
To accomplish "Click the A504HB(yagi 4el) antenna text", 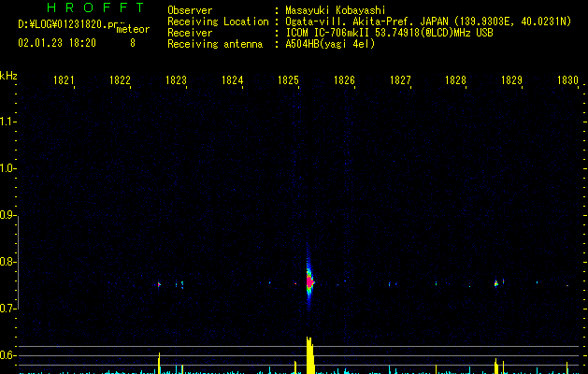I will [x=330, y=44].
